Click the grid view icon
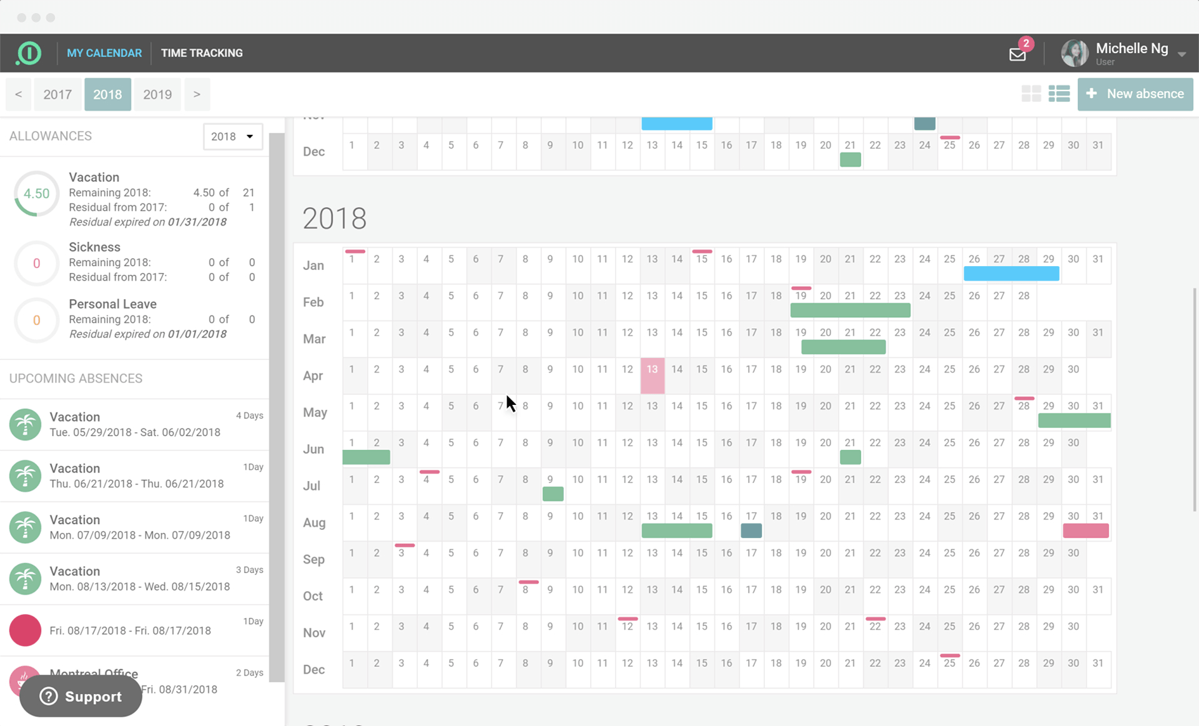1199x726 pixels. coord(1032,92)
